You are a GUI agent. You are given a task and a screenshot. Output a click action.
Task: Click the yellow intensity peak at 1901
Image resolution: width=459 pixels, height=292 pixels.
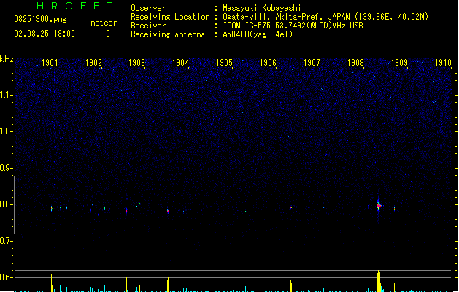pyautogui.click(x=52, y=283)
